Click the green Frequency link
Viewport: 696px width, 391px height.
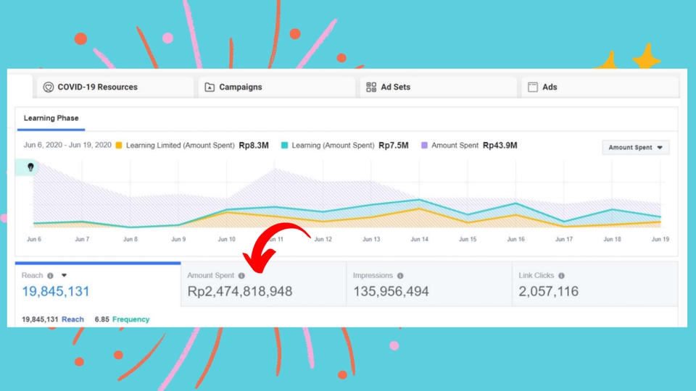click(x=131, y=319)
